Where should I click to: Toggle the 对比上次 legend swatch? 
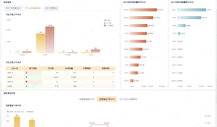click(16, 112)
